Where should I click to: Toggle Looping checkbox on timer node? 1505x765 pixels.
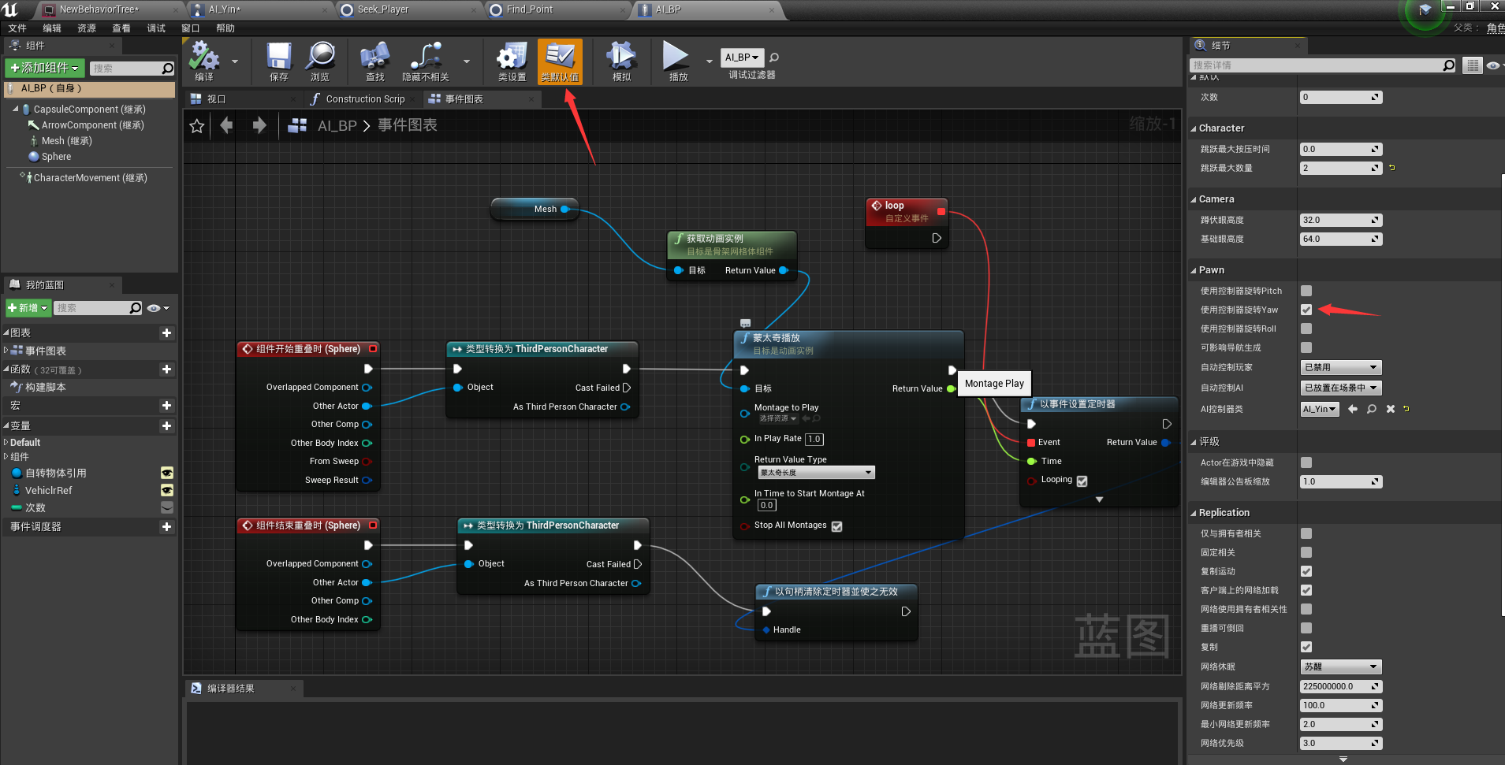click(x=1082, y=481)
